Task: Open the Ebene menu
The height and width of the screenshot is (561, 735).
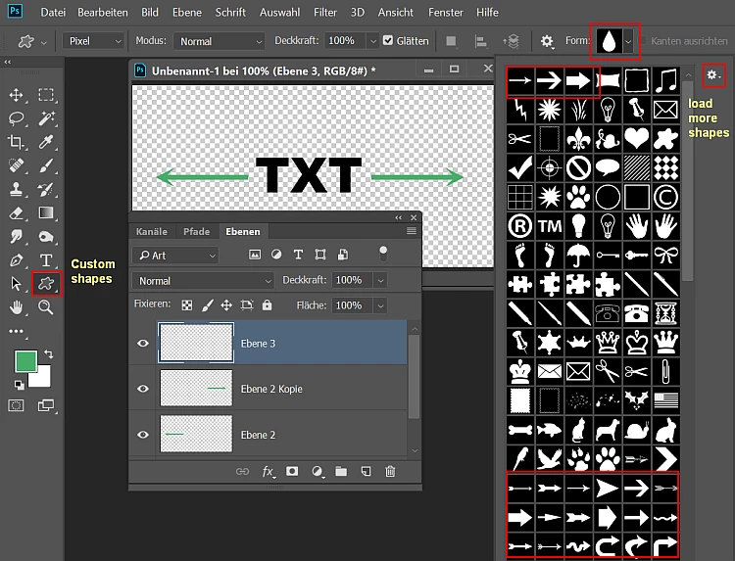Action: click(186, 12)
